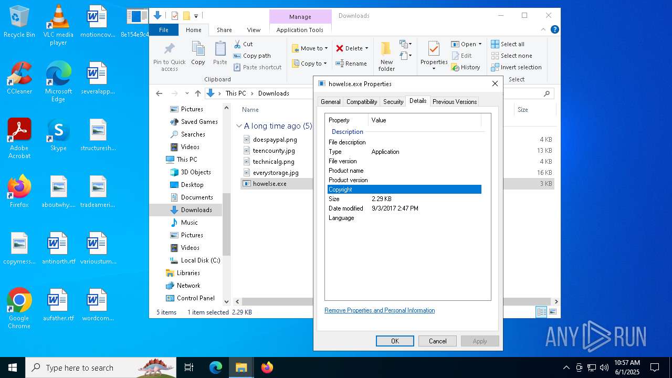Select doespaypal.png file
This screenshot has height=378, width=672.
click(275, 140)
